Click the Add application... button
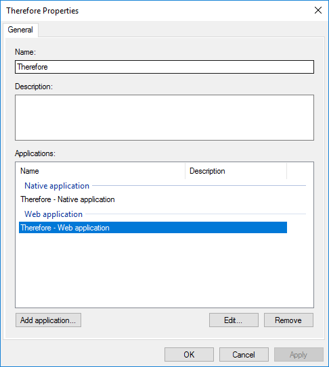 click(x=48, y=320)
